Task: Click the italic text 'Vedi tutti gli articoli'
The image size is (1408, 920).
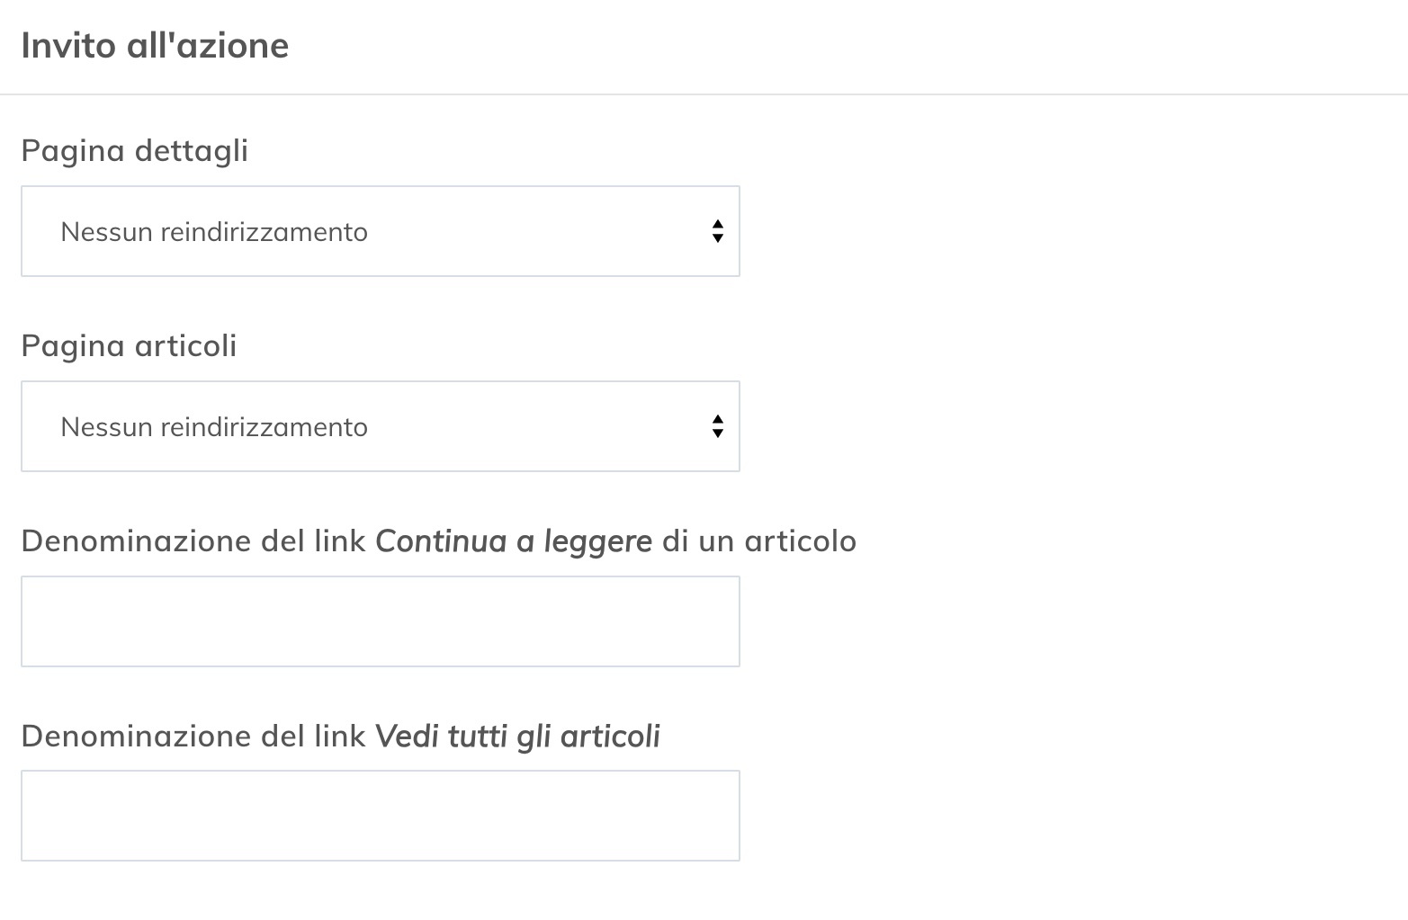Action: coord(518,736)
